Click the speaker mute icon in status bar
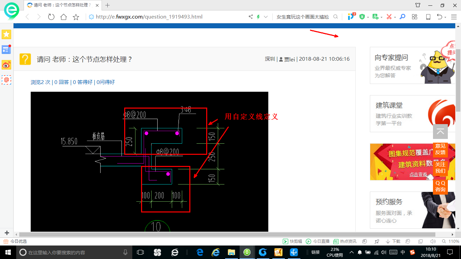The height and width of the screenshot is (259, 461). [433, 241]
